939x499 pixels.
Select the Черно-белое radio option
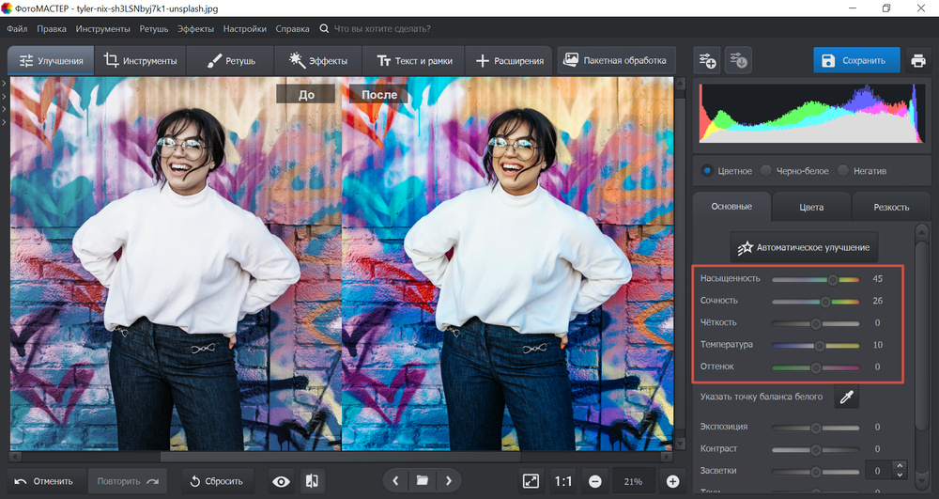(767, 171)
